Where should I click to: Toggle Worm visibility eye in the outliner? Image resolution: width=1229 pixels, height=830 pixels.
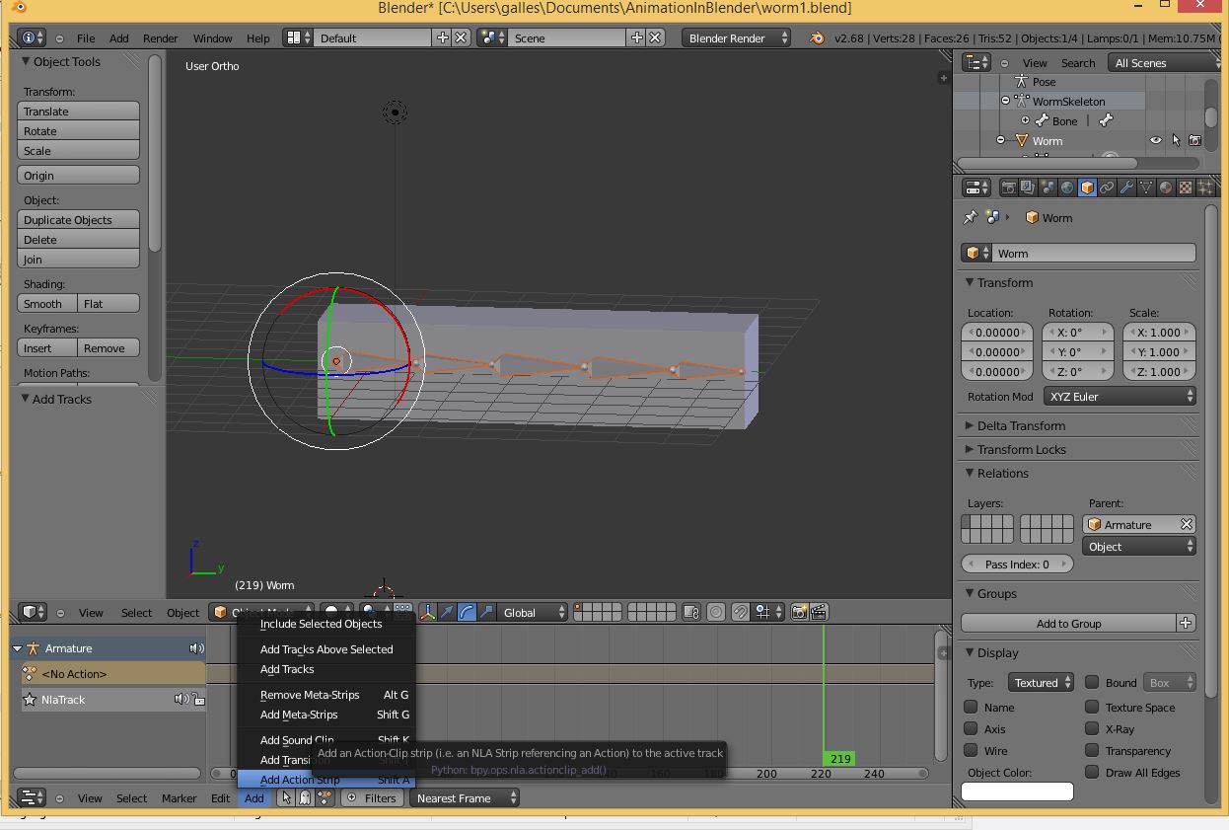tap(1155, 140)
